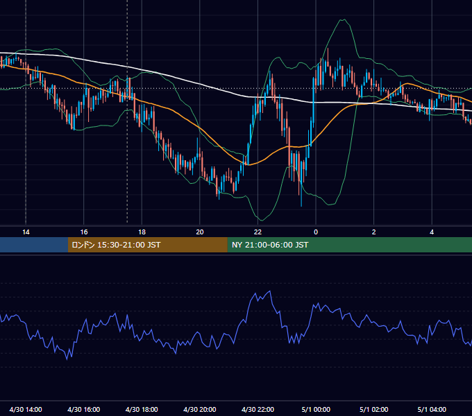Click the blue session bar before London

(x=34, y=245)
